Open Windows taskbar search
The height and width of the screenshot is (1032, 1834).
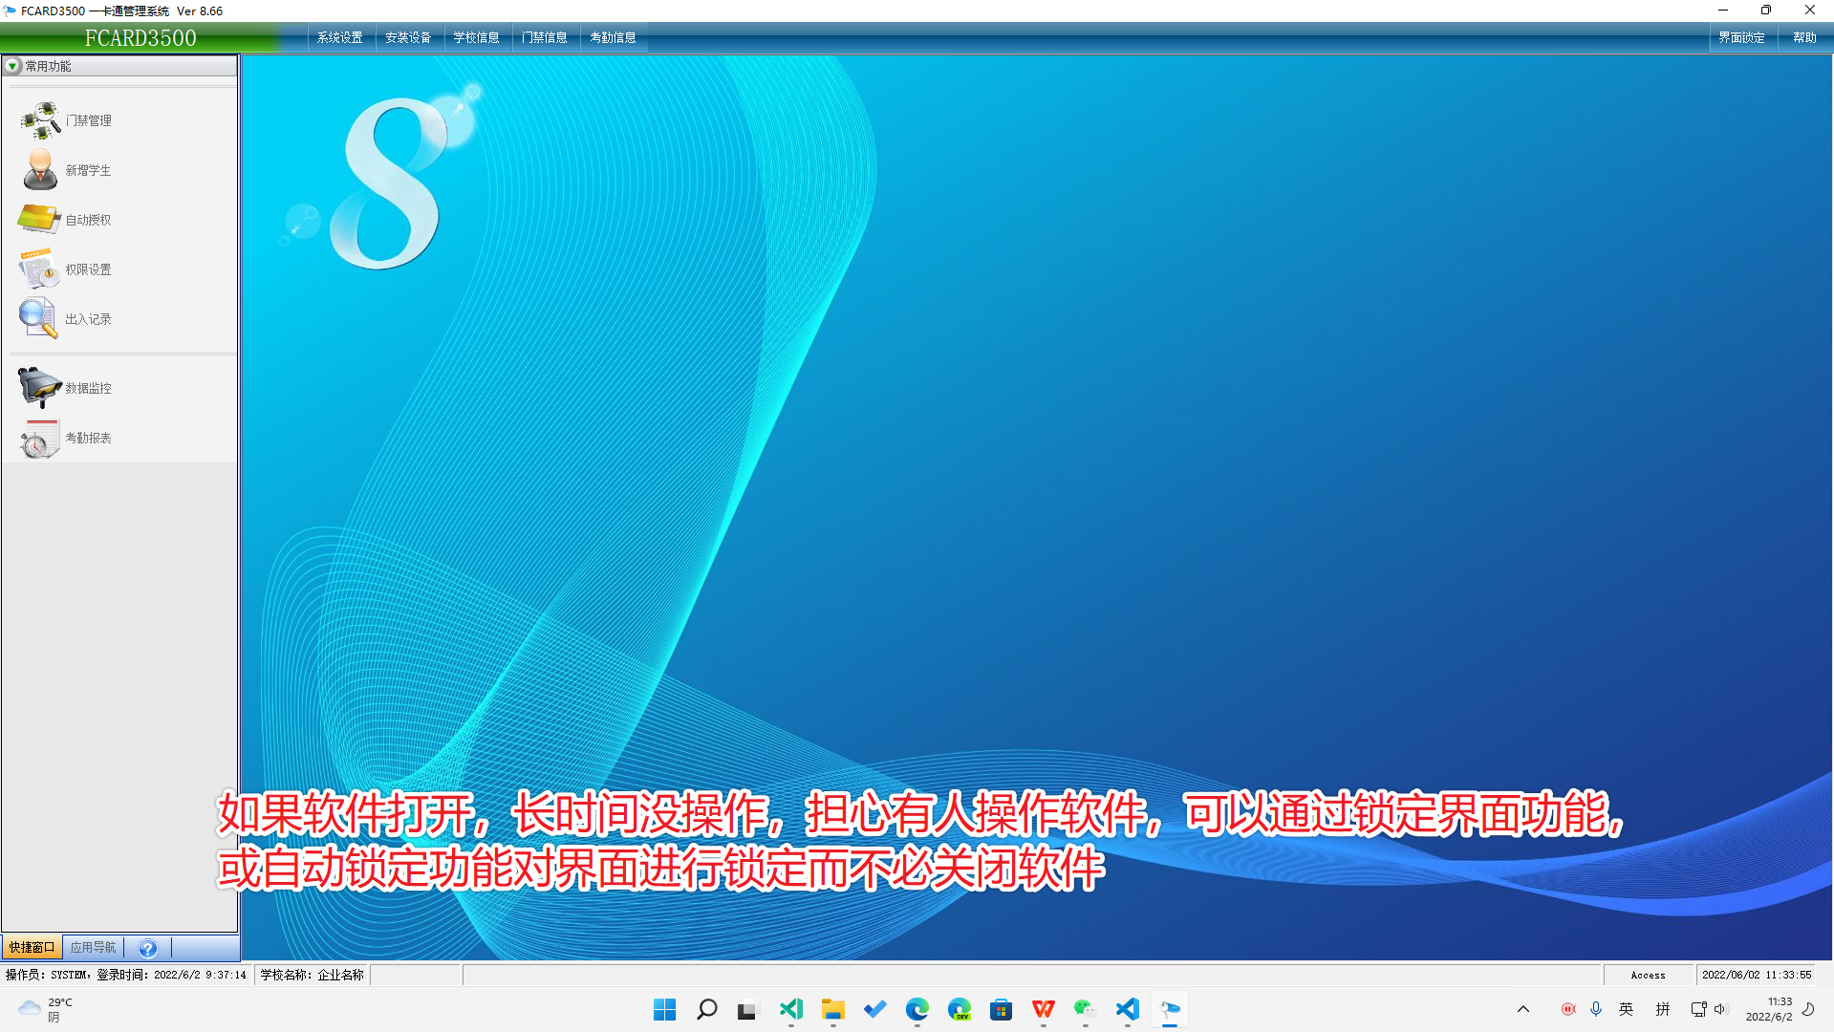click(x=706, y=1009)
